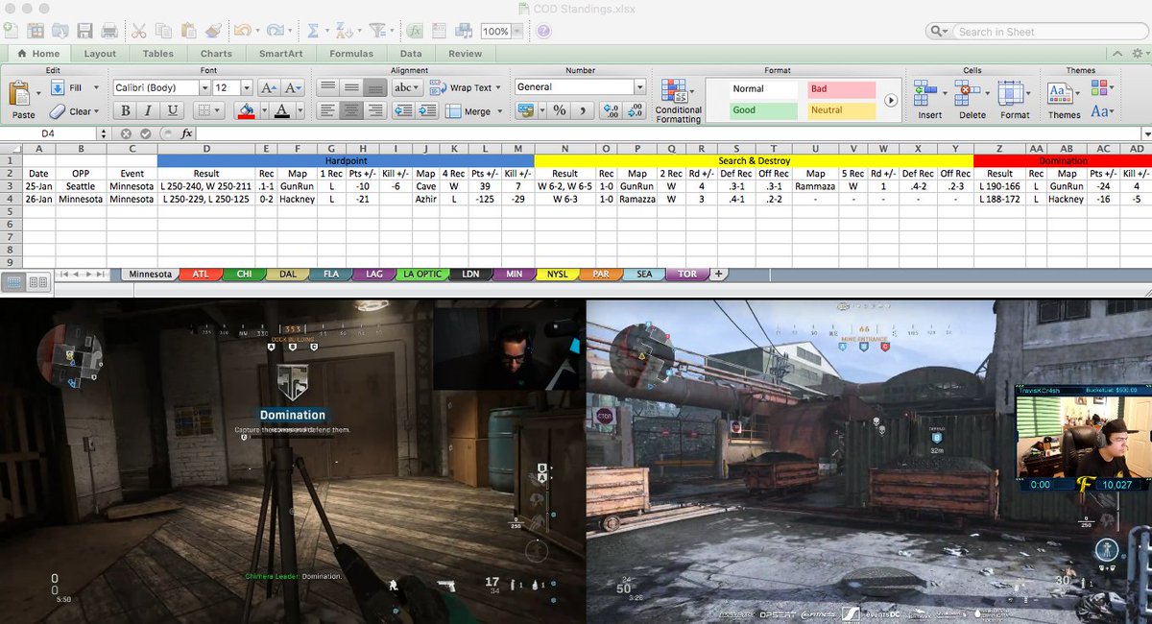This screenshot has height=624, width=1152.
Task: Increase font size with A up icon
Action: (269, 87)
